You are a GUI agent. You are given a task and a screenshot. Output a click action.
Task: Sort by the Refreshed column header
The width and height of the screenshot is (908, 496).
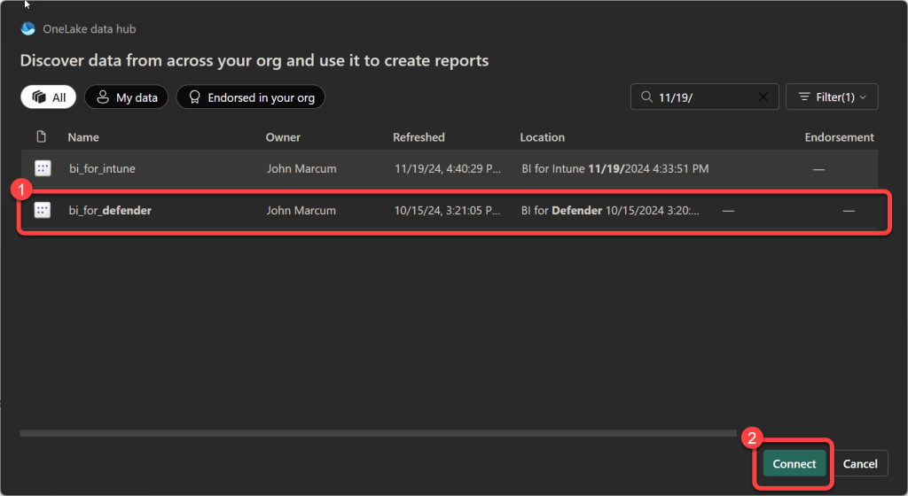419,137
